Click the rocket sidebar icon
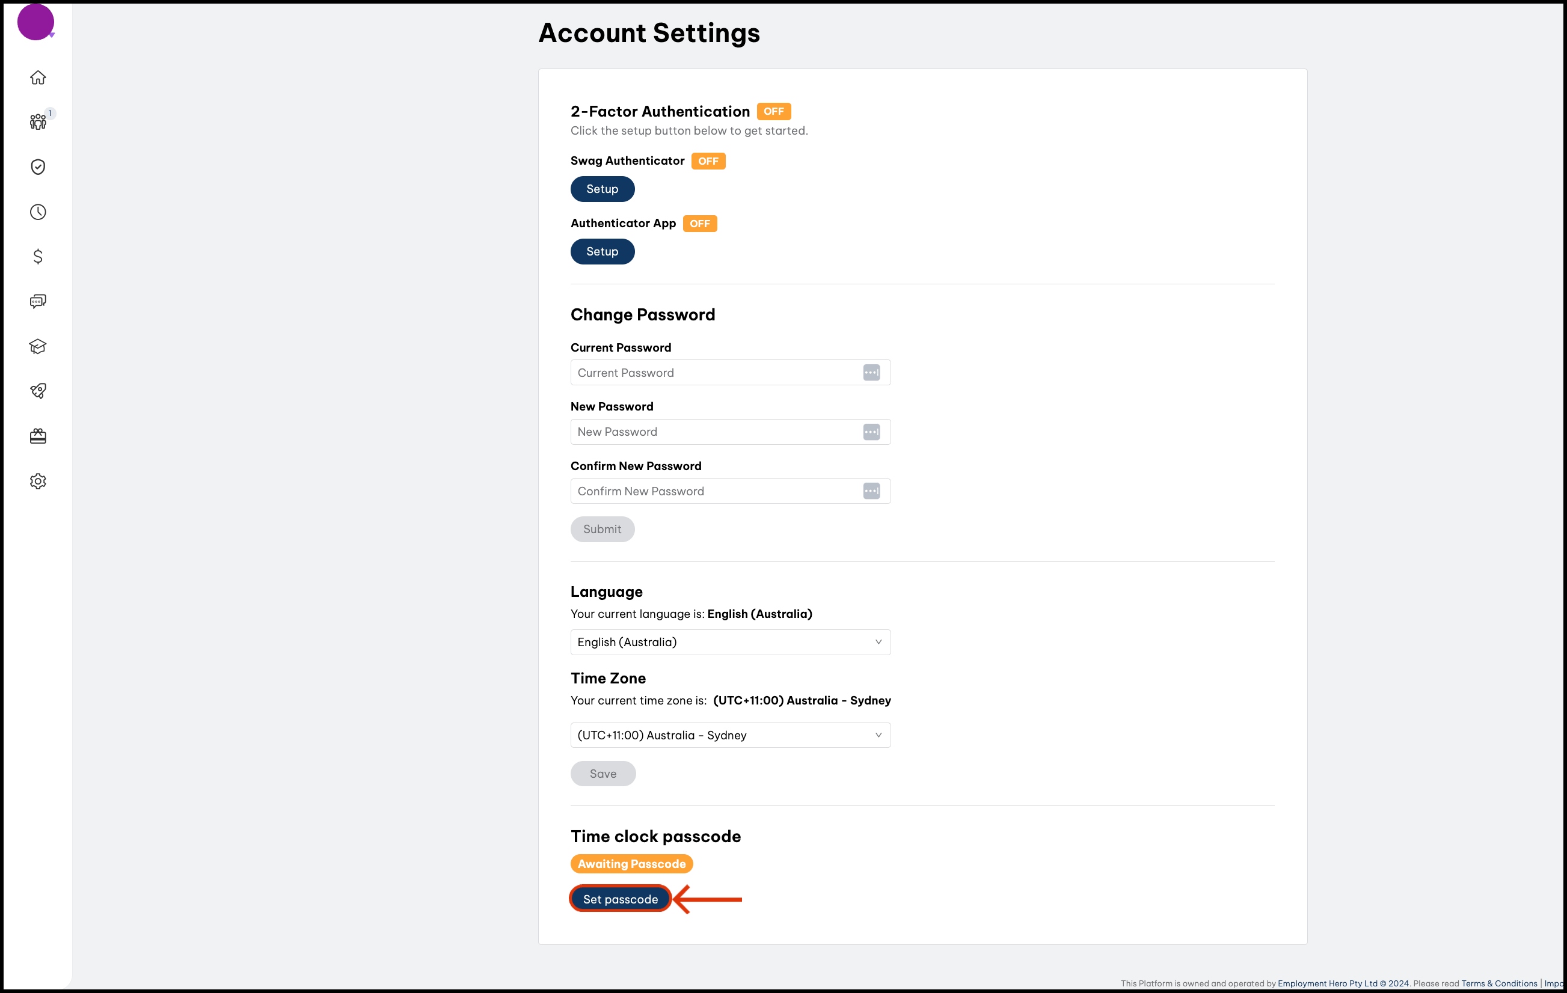The height and width of the screenshot is (993, 1567). click(x=38, y=391)
